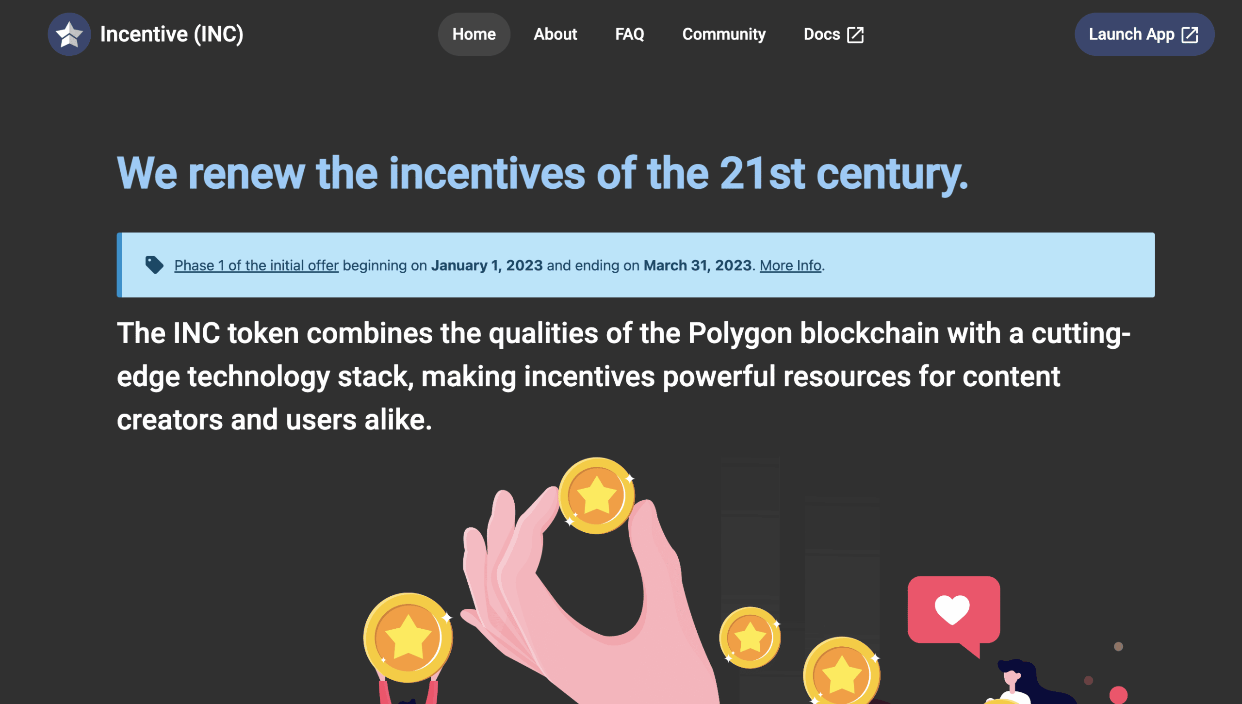Select Community in the navigation bar
The image size is (1242, 704).
(x=724, y=34)
